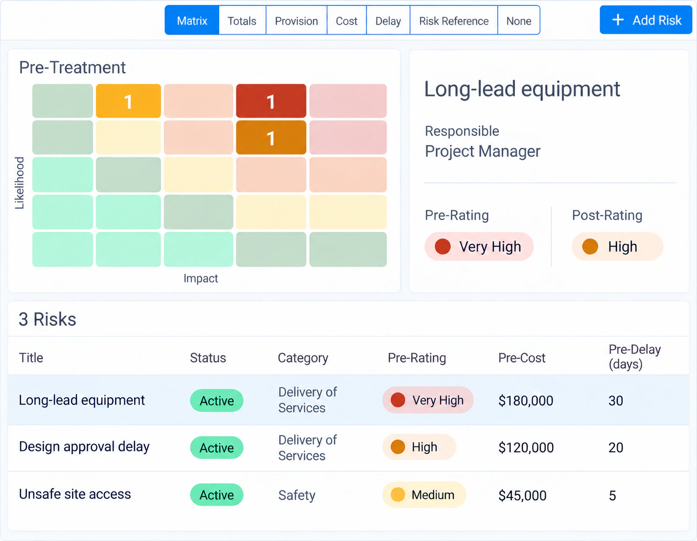Viewport: 697px width, 541px height.
Task: Click the Medium rating badge in the table
Action: pos(424,494)
